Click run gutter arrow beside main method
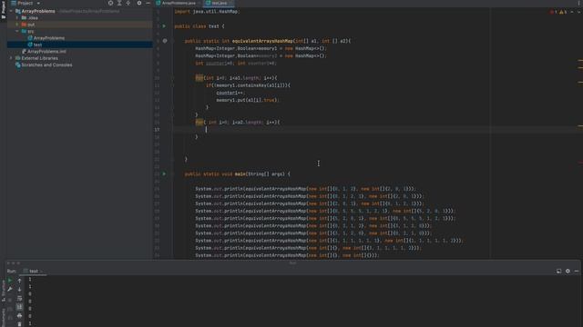The height and width of the screenshot is (327, 583). pyautogui.click(x=164, y=173)
